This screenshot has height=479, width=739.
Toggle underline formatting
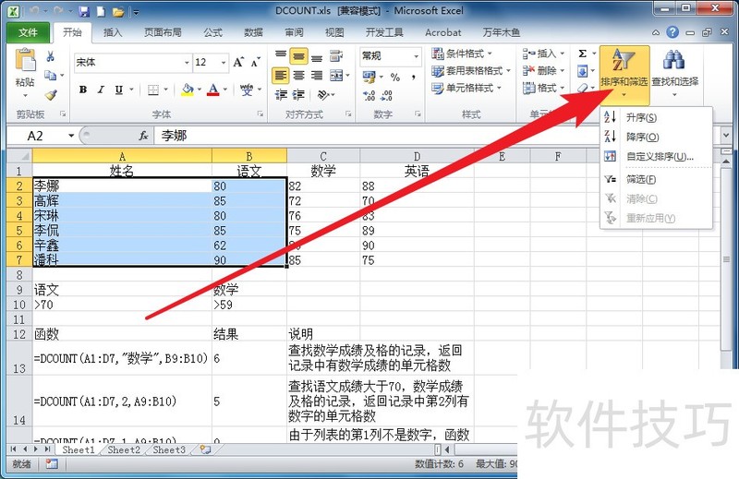pos(119,90)
